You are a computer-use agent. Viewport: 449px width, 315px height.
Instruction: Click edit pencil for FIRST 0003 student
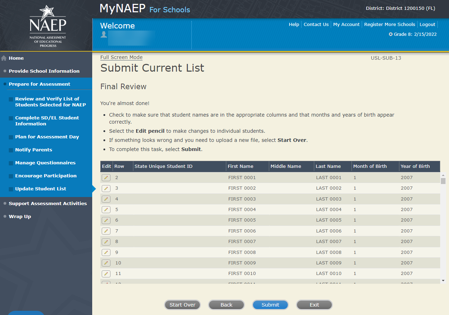tap(106, 199)
